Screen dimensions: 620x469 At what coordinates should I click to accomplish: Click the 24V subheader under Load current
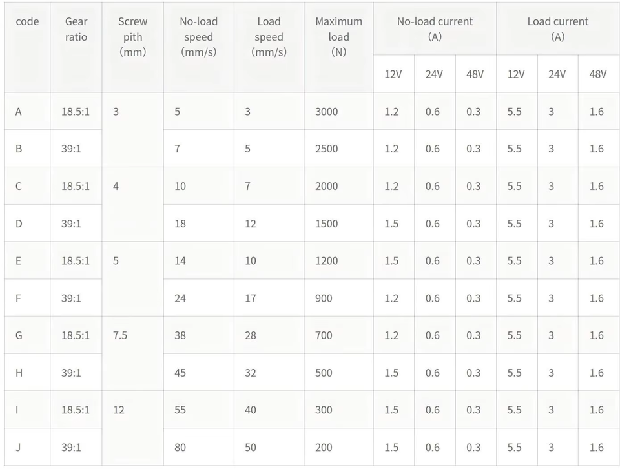click(x=557, y=74)
